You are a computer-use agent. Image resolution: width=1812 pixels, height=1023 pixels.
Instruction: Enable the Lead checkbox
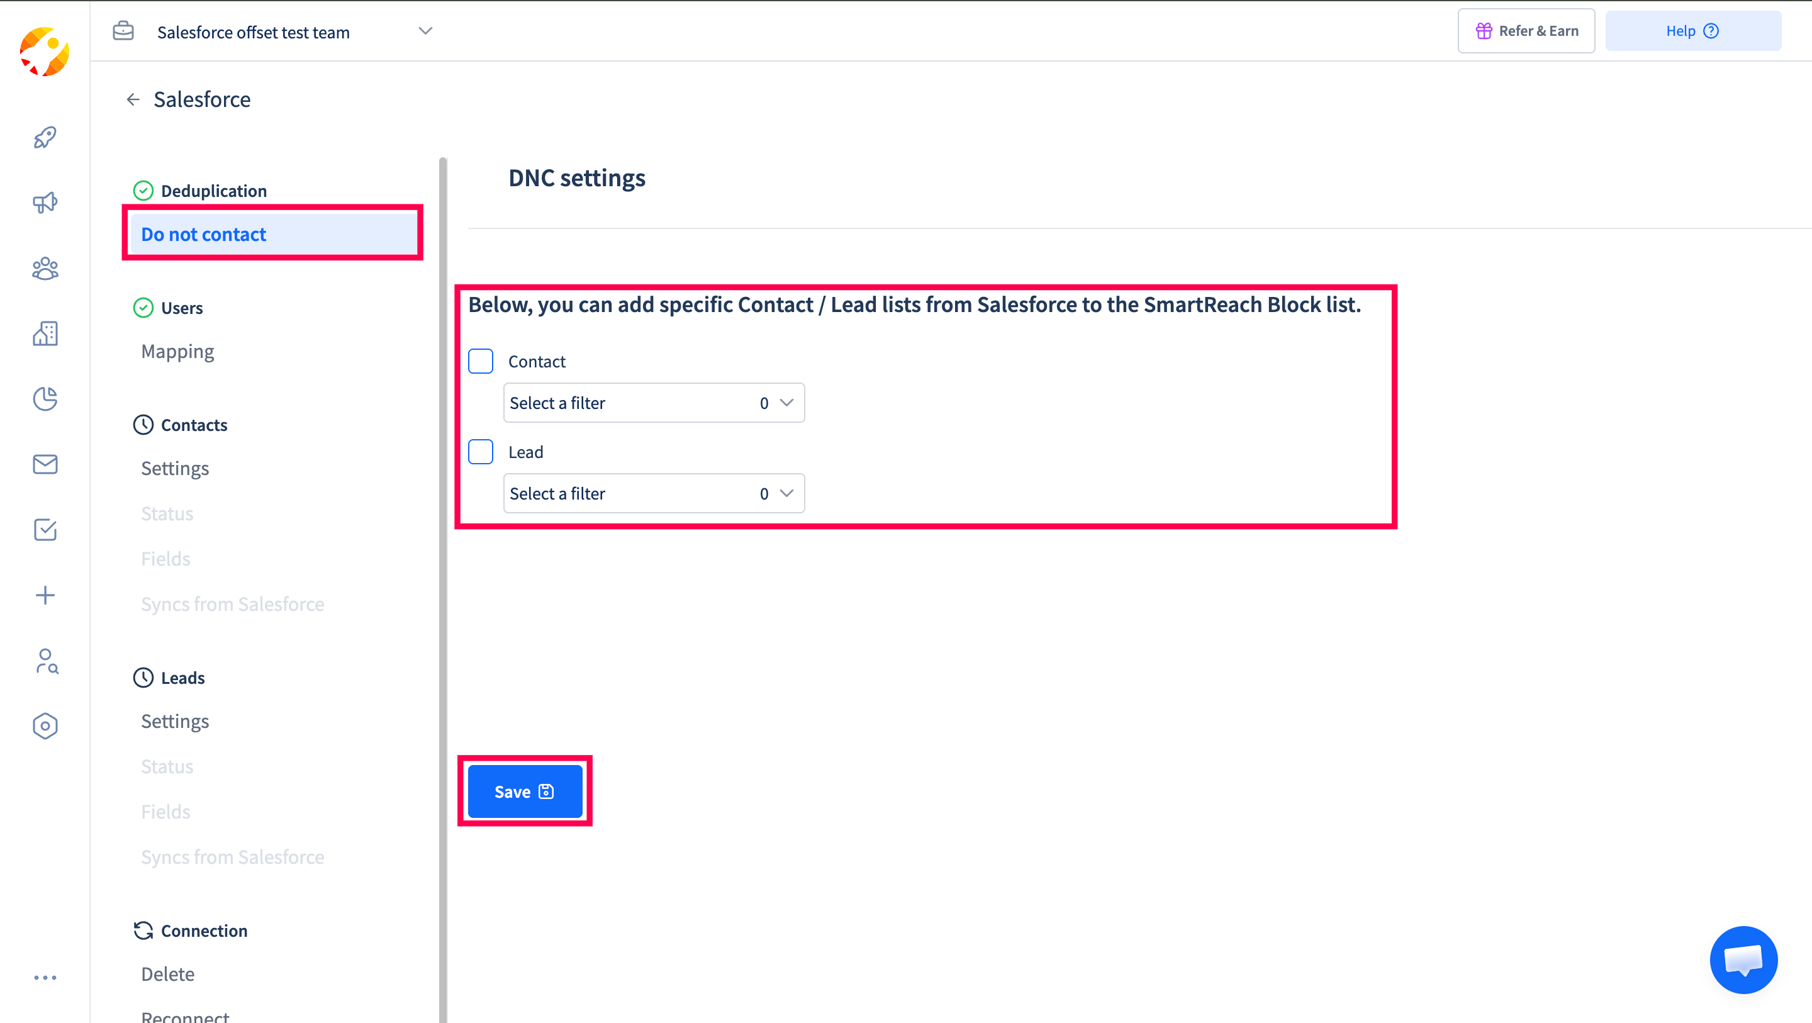[481, 452]
